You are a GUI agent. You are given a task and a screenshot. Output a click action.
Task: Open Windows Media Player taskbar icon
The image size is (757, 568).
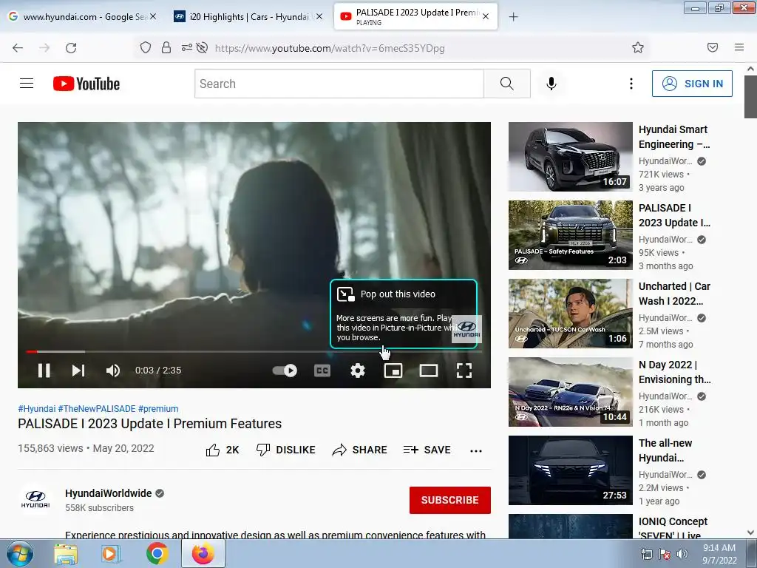(x=111, y=554)
